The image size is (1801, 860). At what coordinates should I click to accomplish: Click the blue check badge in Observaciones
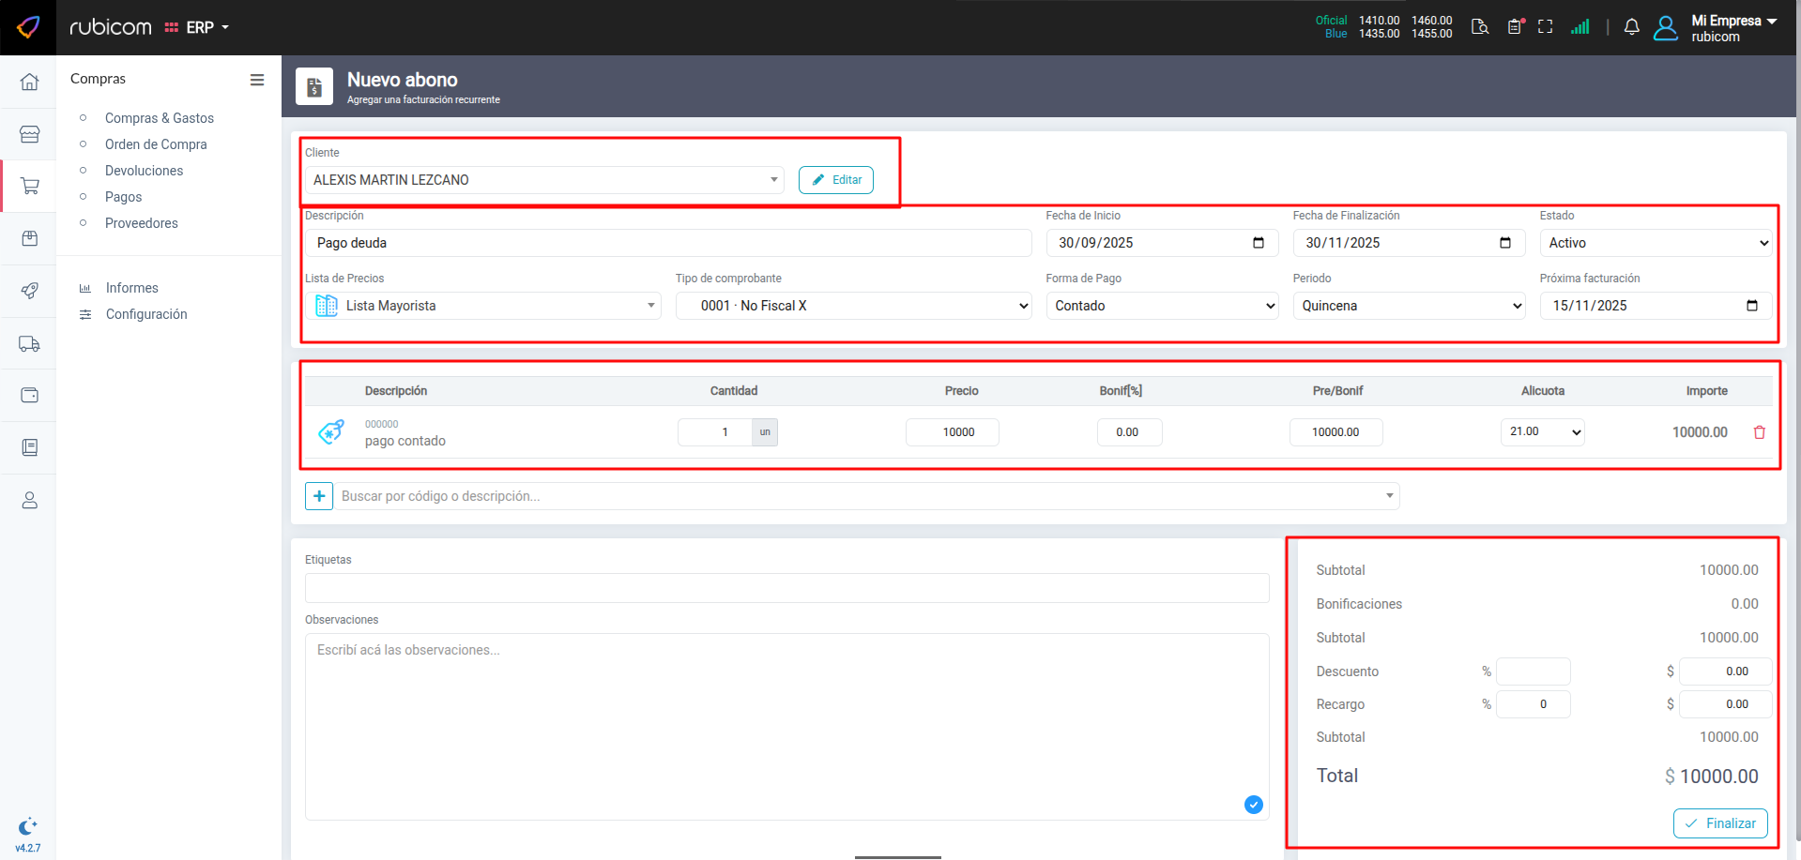(x=1253, y=805)
